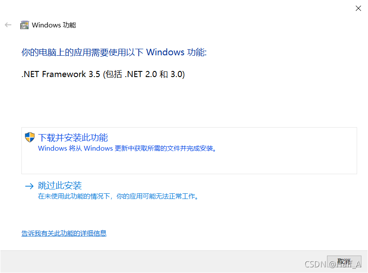Image resolution: width=368 pixels, height=273 pixels.
Task: Click the 在未使用此功能的情况下 phrase
Action: tap(74, 196)
